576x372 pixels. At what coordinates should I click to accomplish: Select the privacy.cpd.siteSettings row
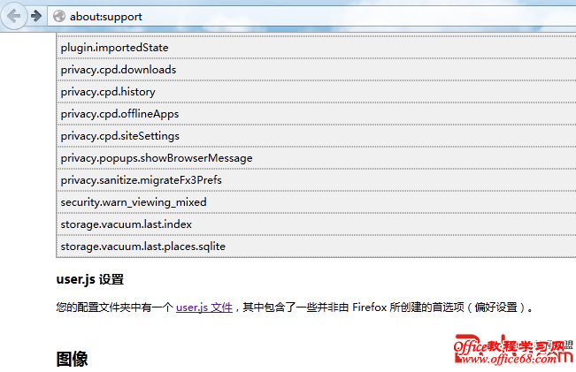(316, 136)
